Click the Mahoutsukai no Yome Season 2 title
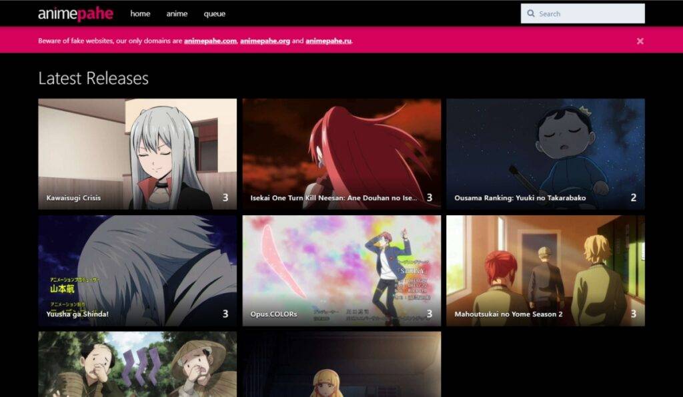 point(508,314)
